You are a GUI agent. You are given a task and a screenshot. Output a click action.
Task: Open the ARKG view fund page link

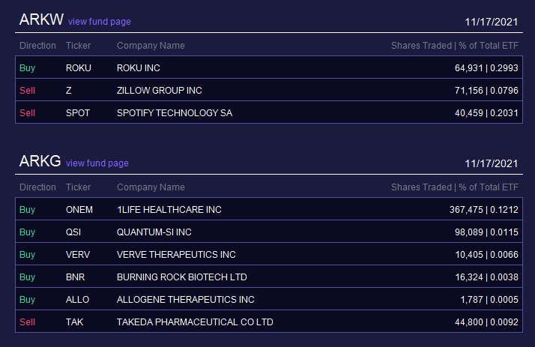(97, 163)
